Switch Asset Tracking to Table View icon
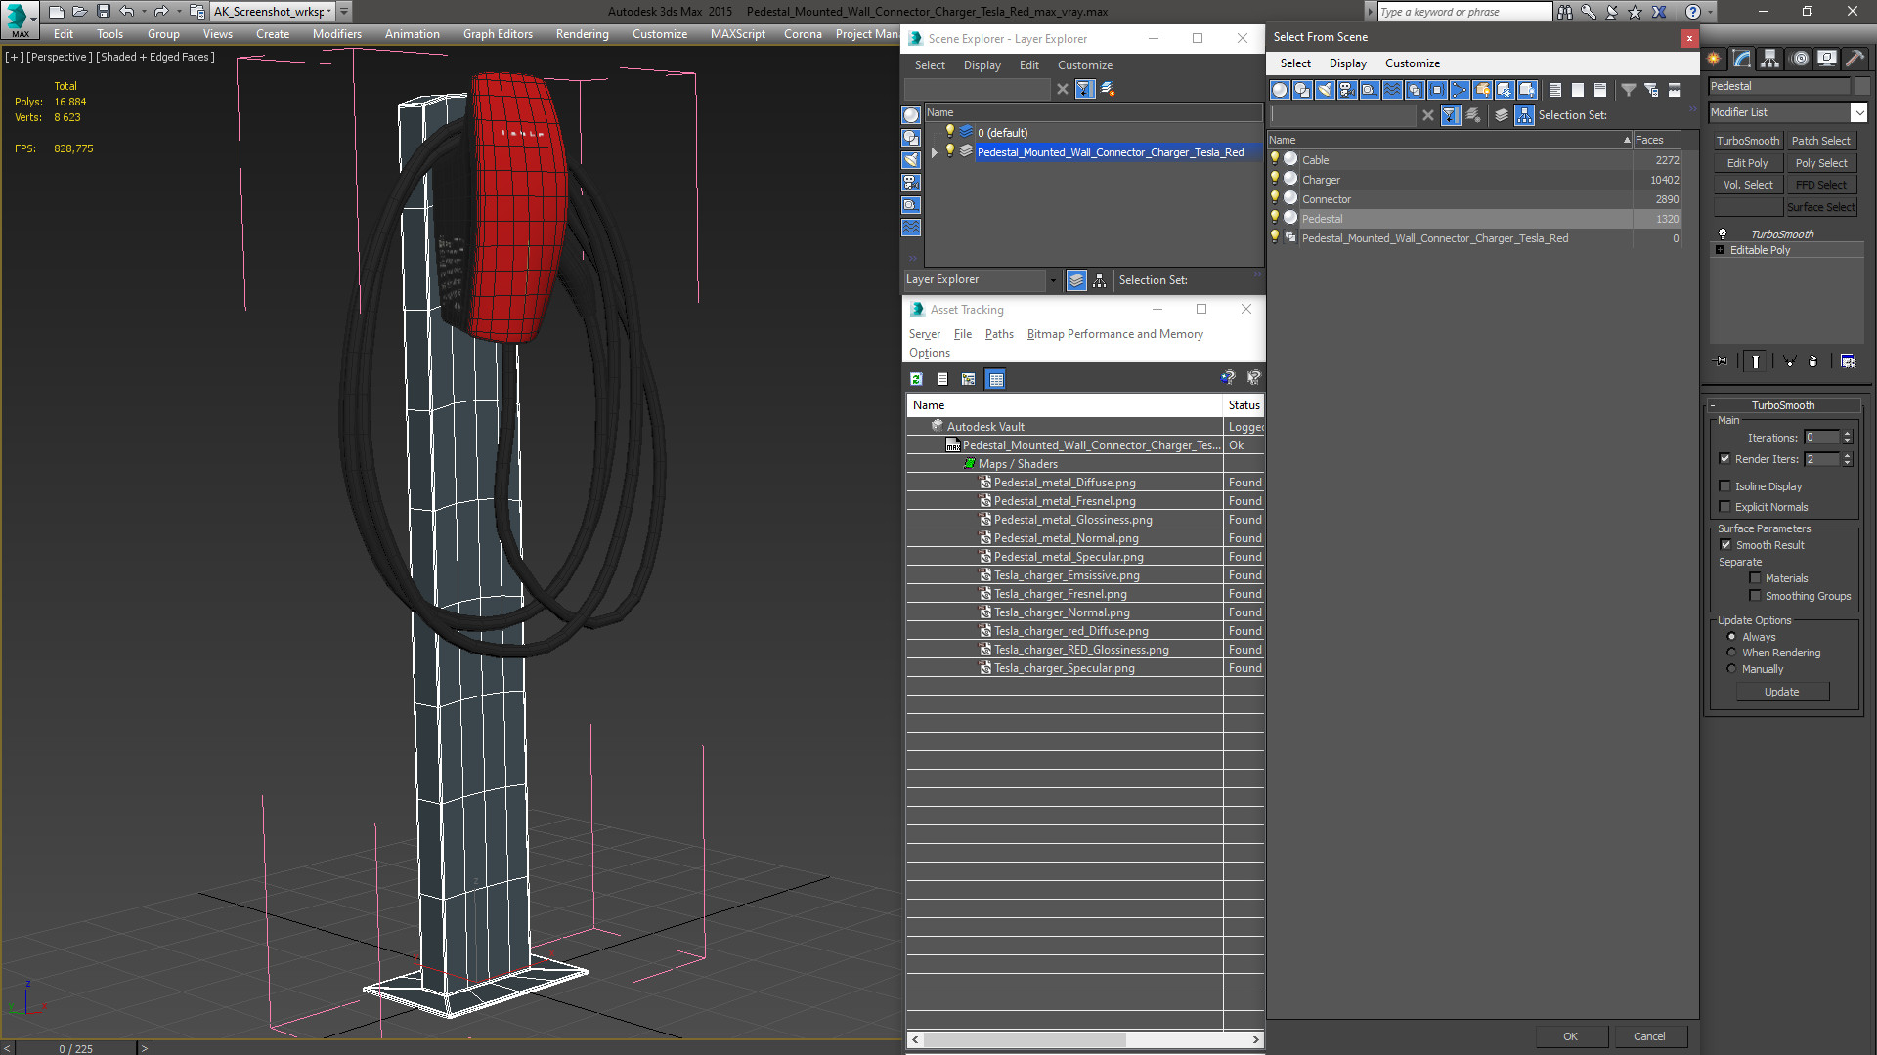 pyautogui.click(x=995, y=379)
